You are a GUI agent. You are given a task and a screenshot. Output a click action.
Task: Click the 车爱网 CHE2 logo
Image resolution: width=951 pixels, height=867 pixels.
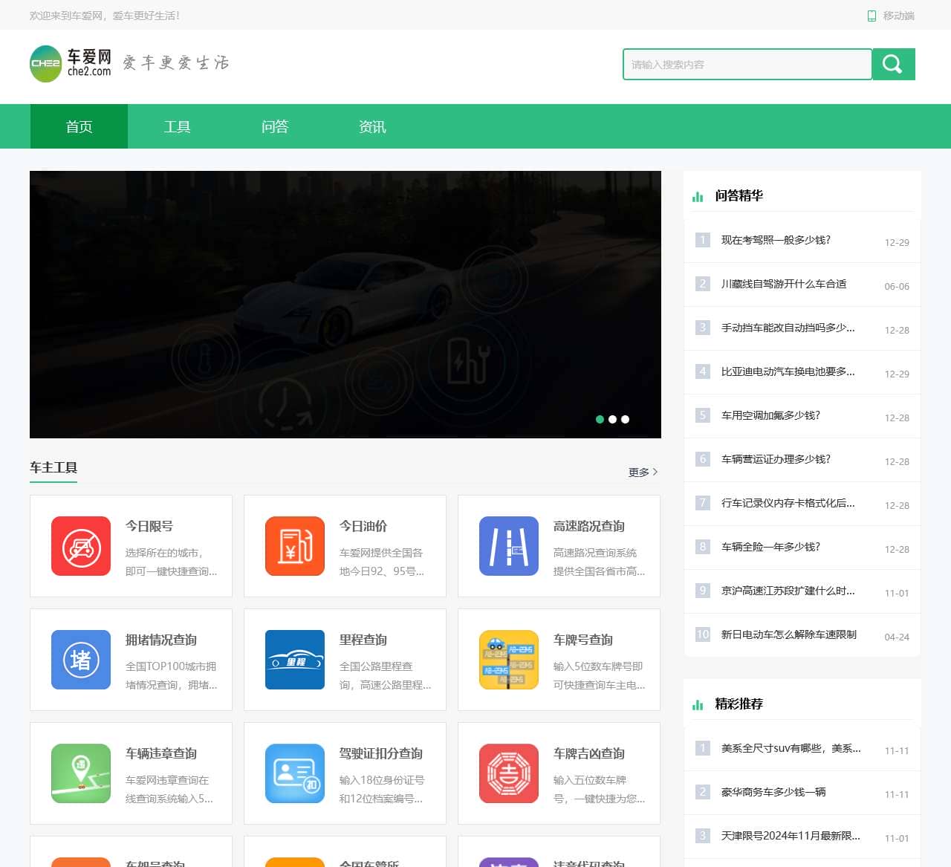[71, 64]
